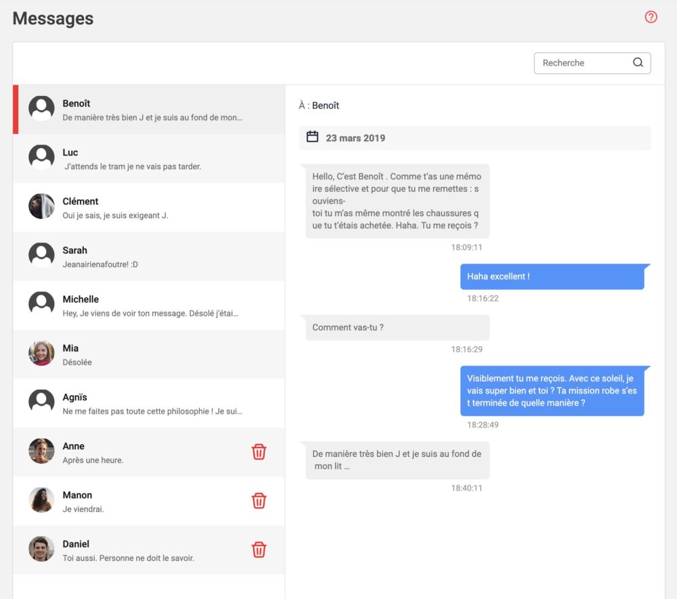Image resolution: width=677 pixels, height=599 pixels.
Task: Click the recipient name Benoît in header
Action: point(326,105)
